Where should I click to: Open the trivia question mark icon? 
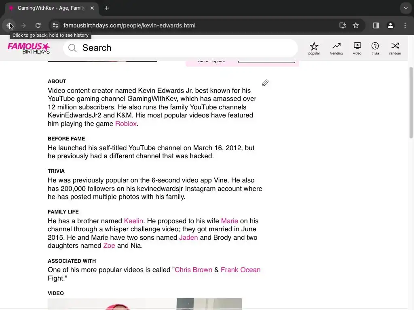point(375,48)
